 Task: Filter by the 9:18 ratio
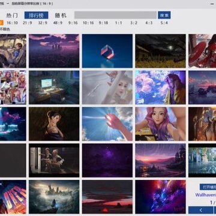click(103, 23)
